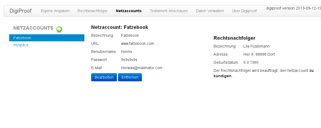Open the Eigene Angaben menu
The height and width of the screenshot is (128, 321).
(55, 11)
